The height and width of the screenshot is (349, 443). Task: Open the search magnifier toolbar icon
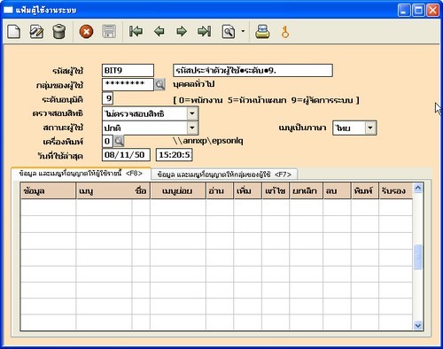(229, 31)
